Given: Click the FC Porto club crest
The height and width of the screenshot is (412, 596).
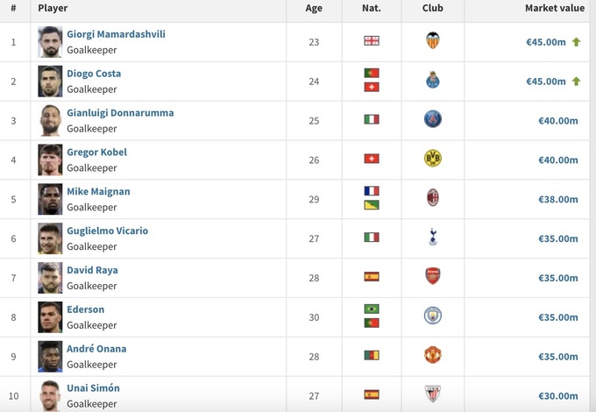Looking at the screenshot, I should pyautogui.click(x=432, y=81).
